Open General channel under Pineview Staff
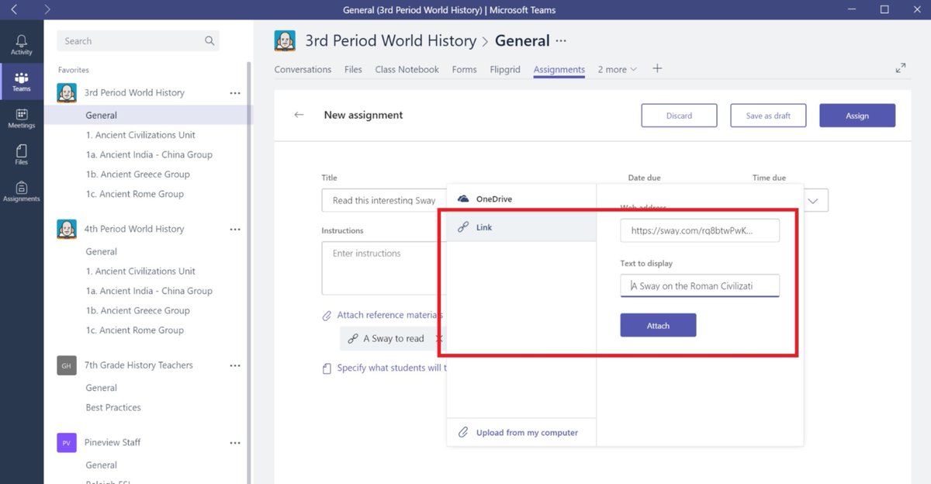The image size is (931, 484). [x=101, y=465]
